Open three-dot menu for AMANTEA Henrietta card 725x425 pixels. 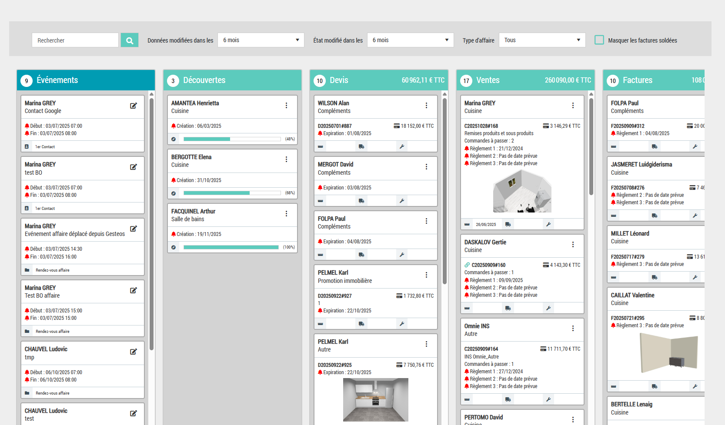286,106
